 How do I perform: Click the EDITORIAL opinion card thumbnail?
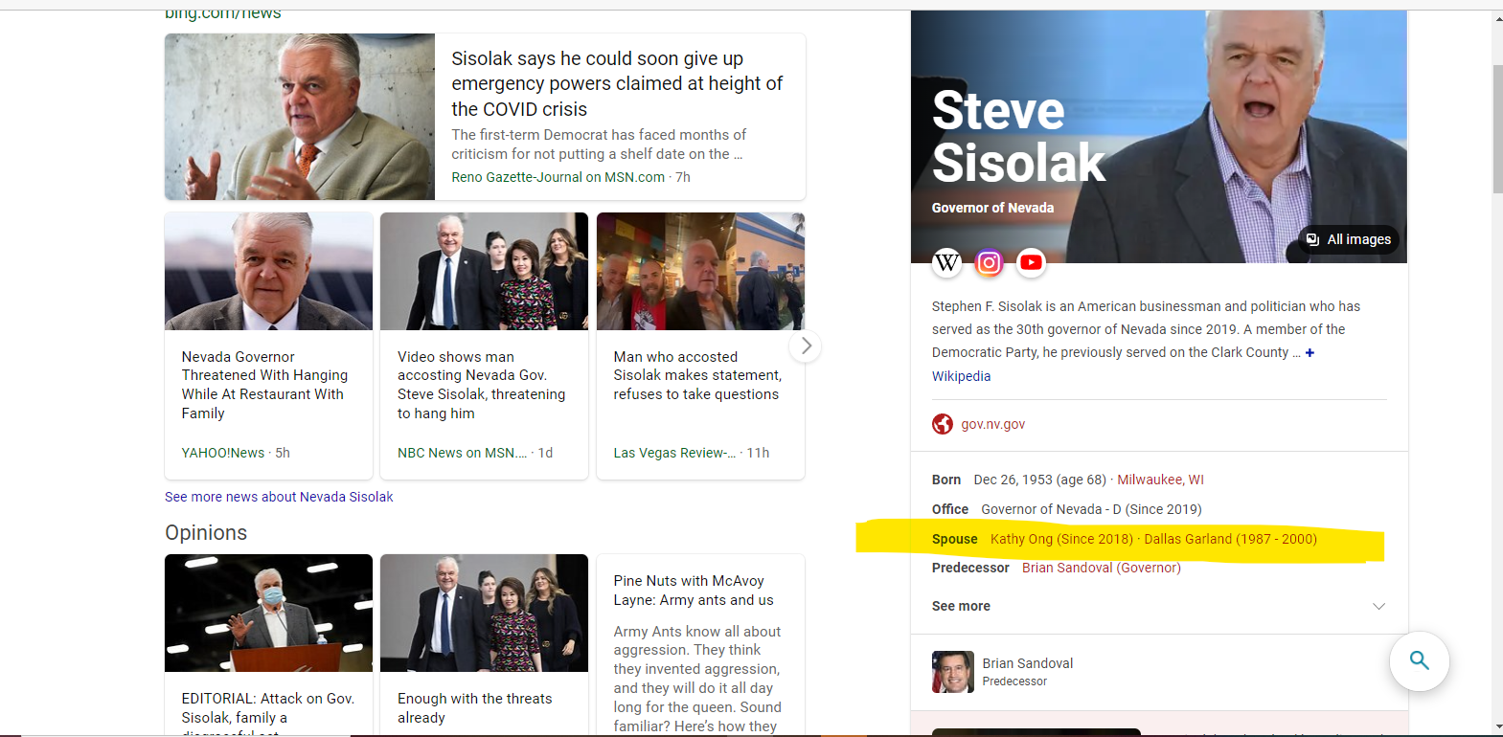pyautogui.click(x=268, y=613)
